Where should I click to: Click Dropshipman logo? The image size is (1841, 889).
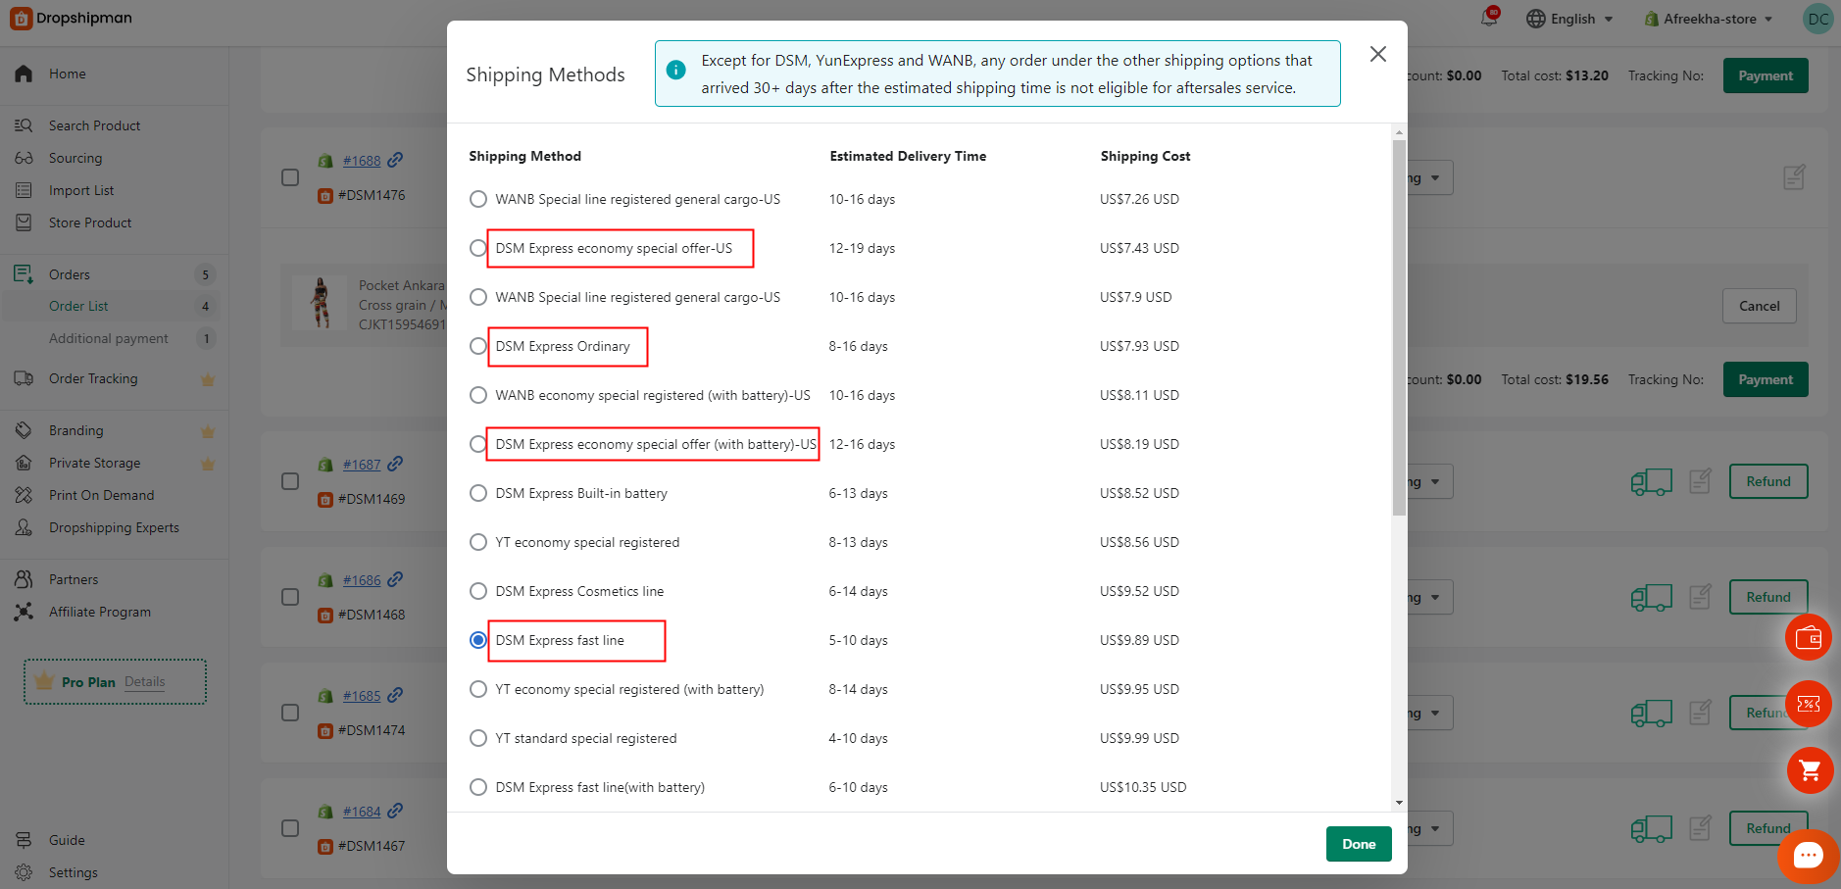tap(71, 18)
